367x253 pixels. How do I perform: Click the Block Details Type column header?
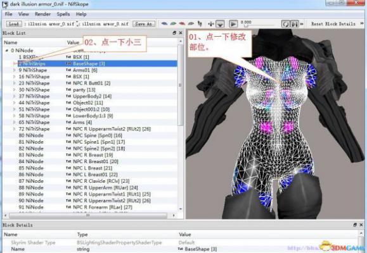click(82, 234)
